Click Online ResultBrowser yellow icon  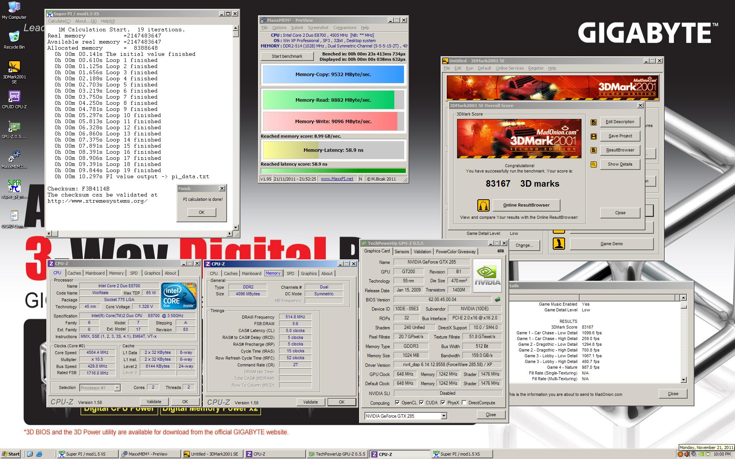(483, 205)
